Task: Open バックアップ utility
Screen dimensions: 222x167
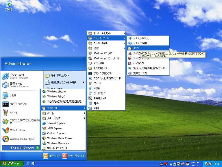Action: point(148,63)
